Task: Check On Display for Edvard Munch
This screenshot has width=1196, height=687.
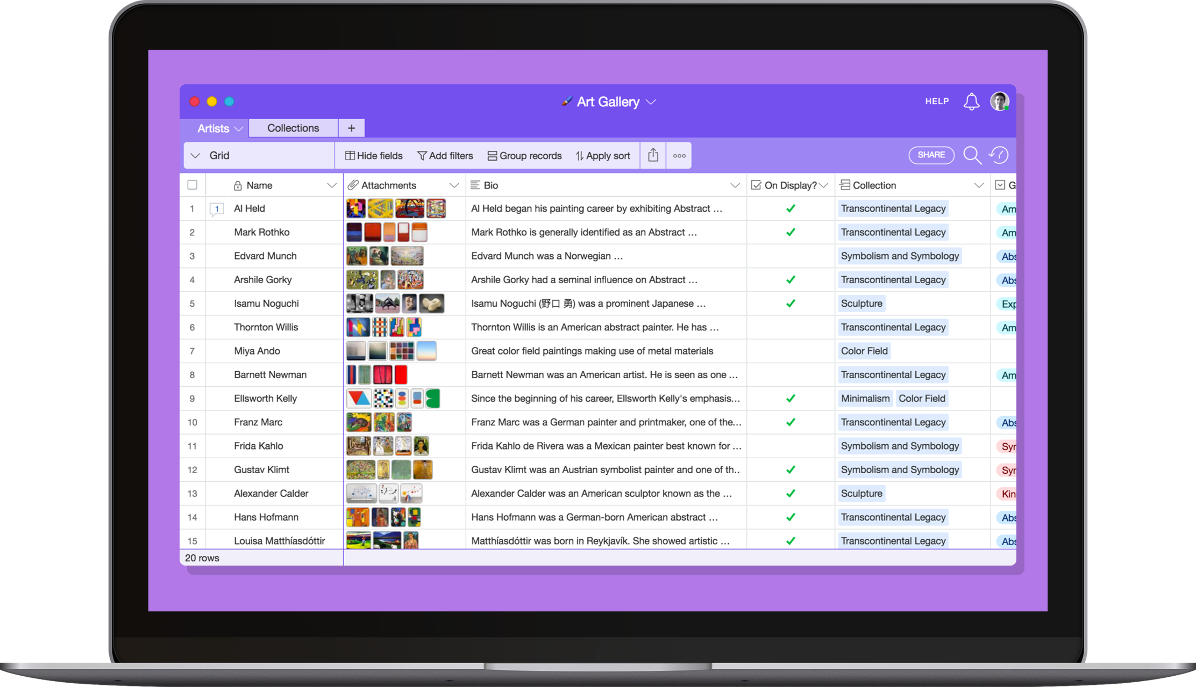Action: (x=791, y=256)
